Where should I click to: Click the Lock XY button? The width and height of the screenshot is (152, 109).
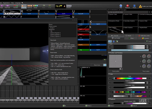[x=130, y=50]
